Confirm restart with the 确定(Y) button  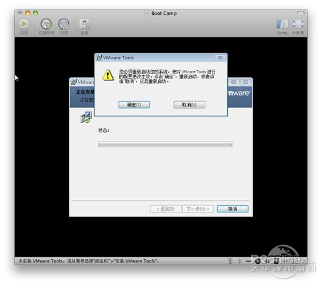click(x=134, y=105)
